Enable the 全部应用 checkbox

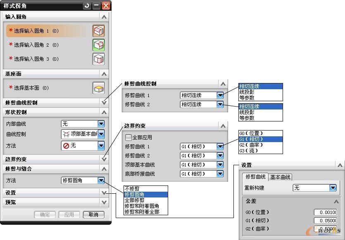(x=128, y=138)
